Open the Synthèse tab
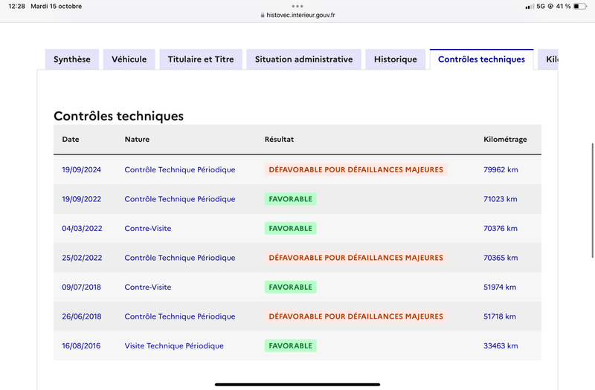This screenshot has width=595, height=390. coord(71,59)
